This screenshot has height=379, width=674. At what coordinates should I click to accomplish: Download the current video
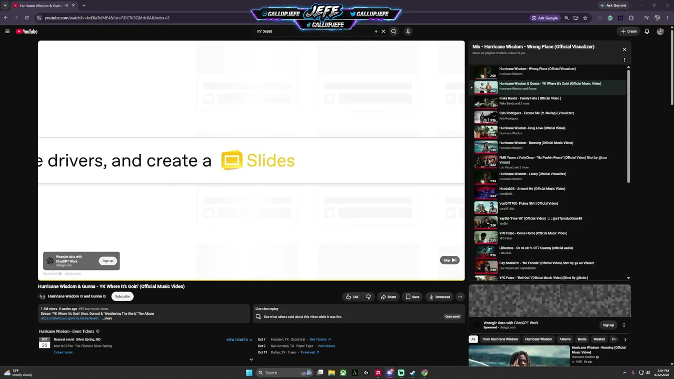440,297
